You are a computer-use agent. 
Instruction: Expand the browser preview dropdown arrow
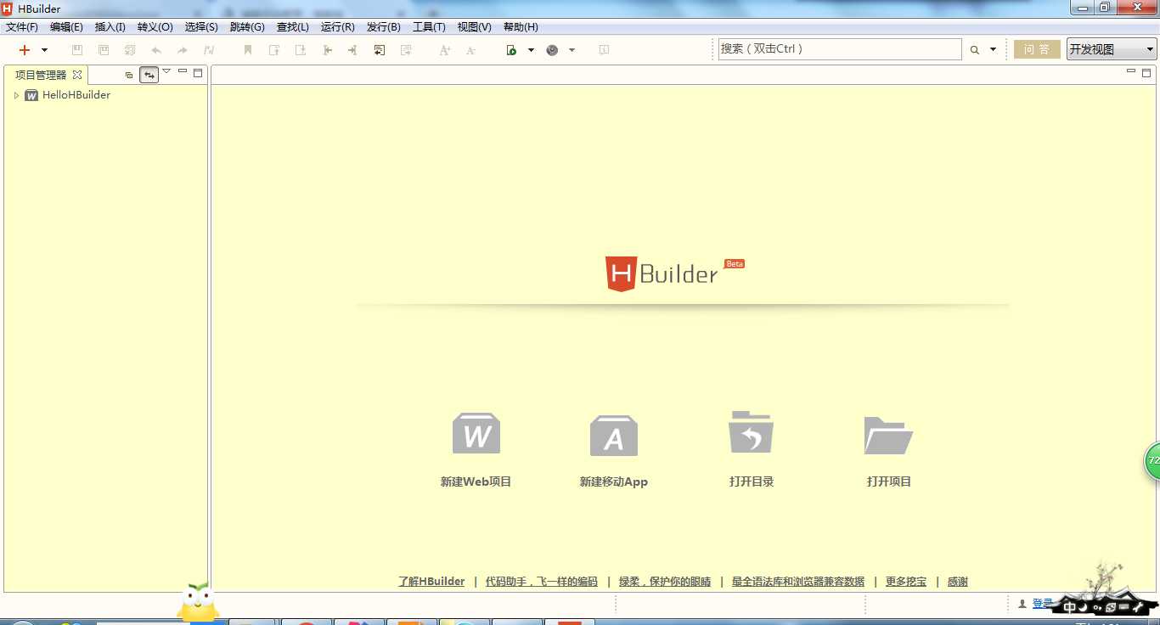point(572,50)
